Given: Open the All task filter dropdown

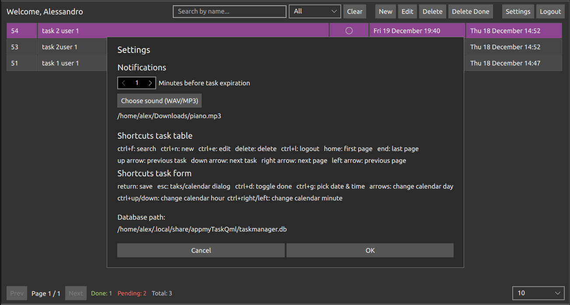Looking at the screenshot, I should pyautogui.click(x=314, y=11).
